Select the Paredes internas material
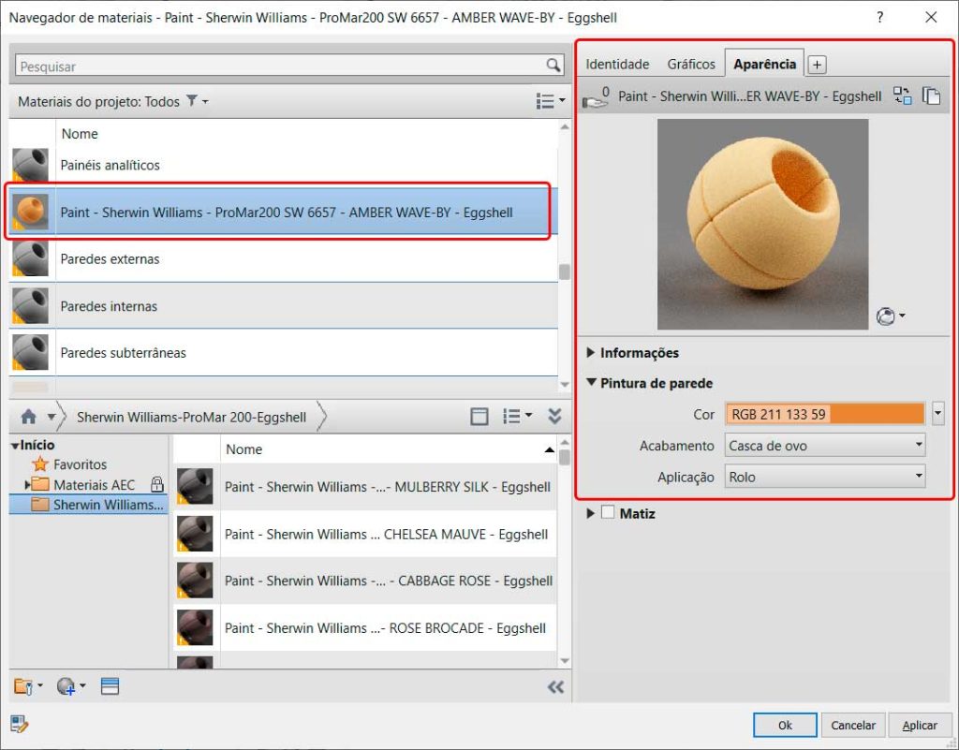 (283, 305)
